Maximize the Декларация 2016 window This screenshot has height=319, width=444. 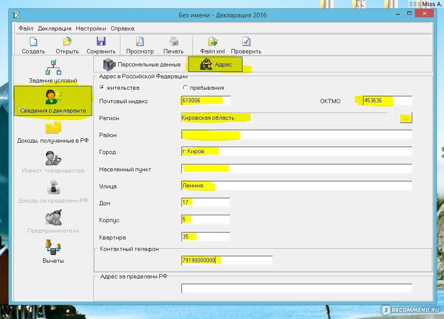409,14
